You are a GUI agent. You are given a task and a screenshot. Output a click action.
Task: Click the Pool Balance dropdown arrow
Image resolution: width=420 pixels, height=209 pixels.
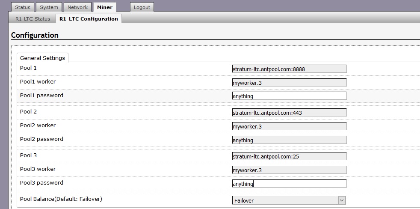pos(342,200)
